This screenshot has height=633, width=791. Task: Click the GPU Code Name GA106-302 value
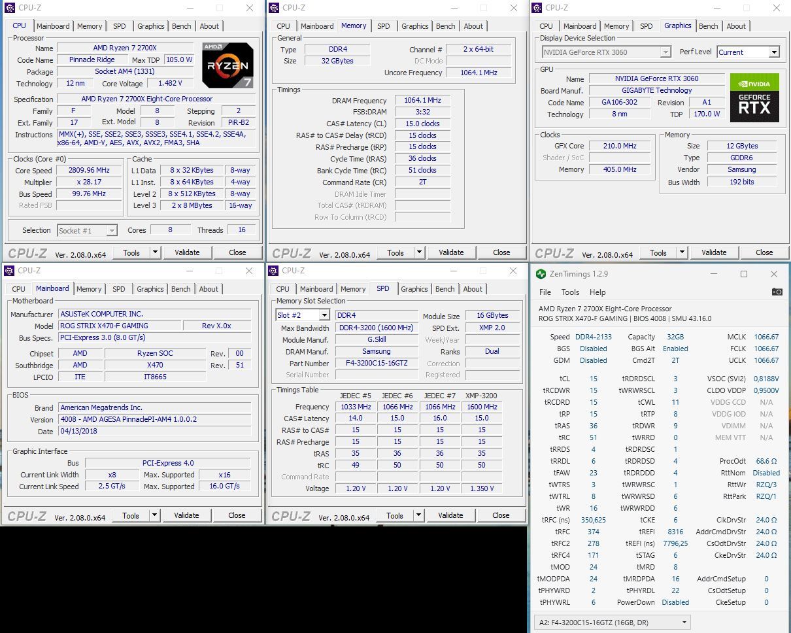click(x=620, y=103)
